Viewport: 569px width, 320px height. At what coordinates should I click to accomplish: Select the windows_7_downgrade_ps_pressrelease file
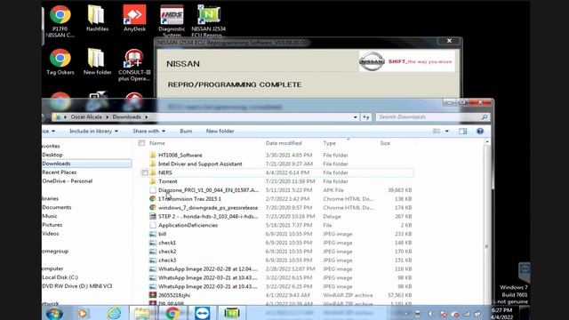pos(208,207)
